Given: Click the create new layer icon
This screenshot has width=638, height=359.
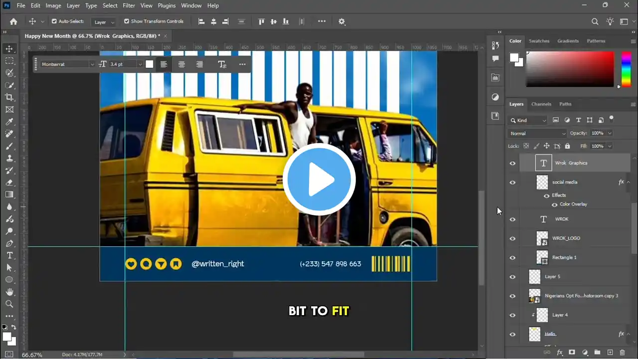Looking at the screenshot, I should (x=610, y=353).
